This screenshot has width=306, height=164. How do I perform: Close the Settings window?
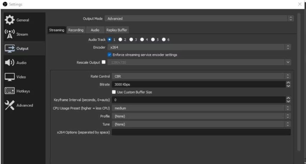coord(300,4)
